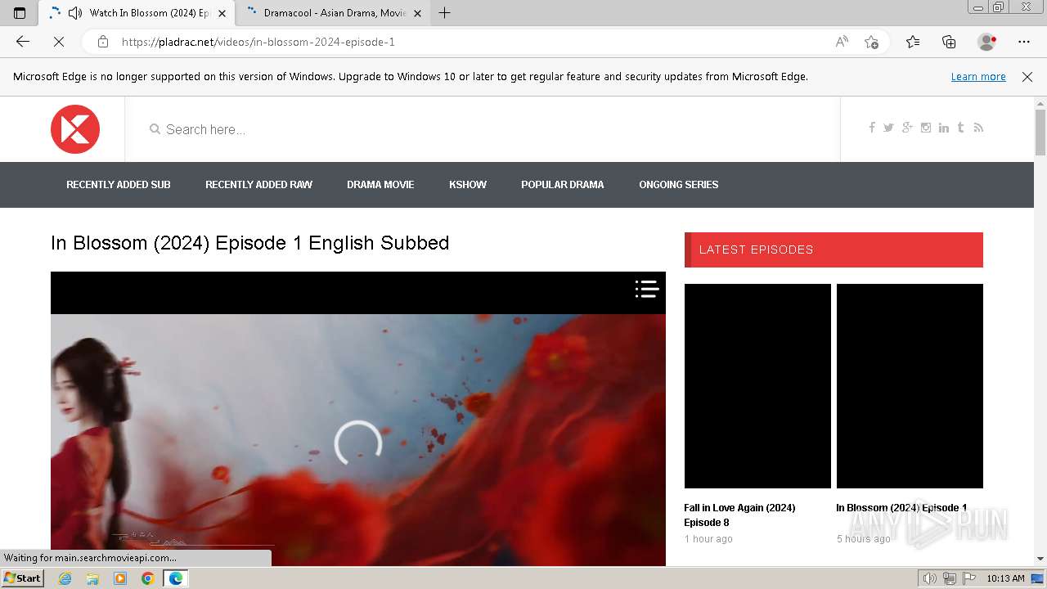
Task: Mute audio on the In Blossom tab
Action: coord(75,13)
